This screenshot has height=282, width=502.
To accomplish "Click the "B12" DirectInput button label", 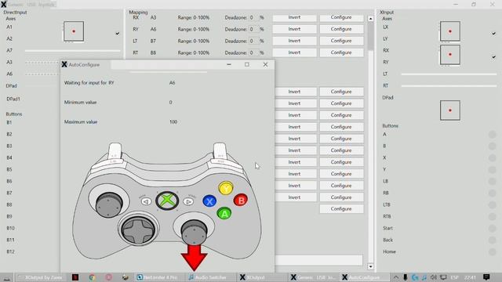I will coord(10,251).
